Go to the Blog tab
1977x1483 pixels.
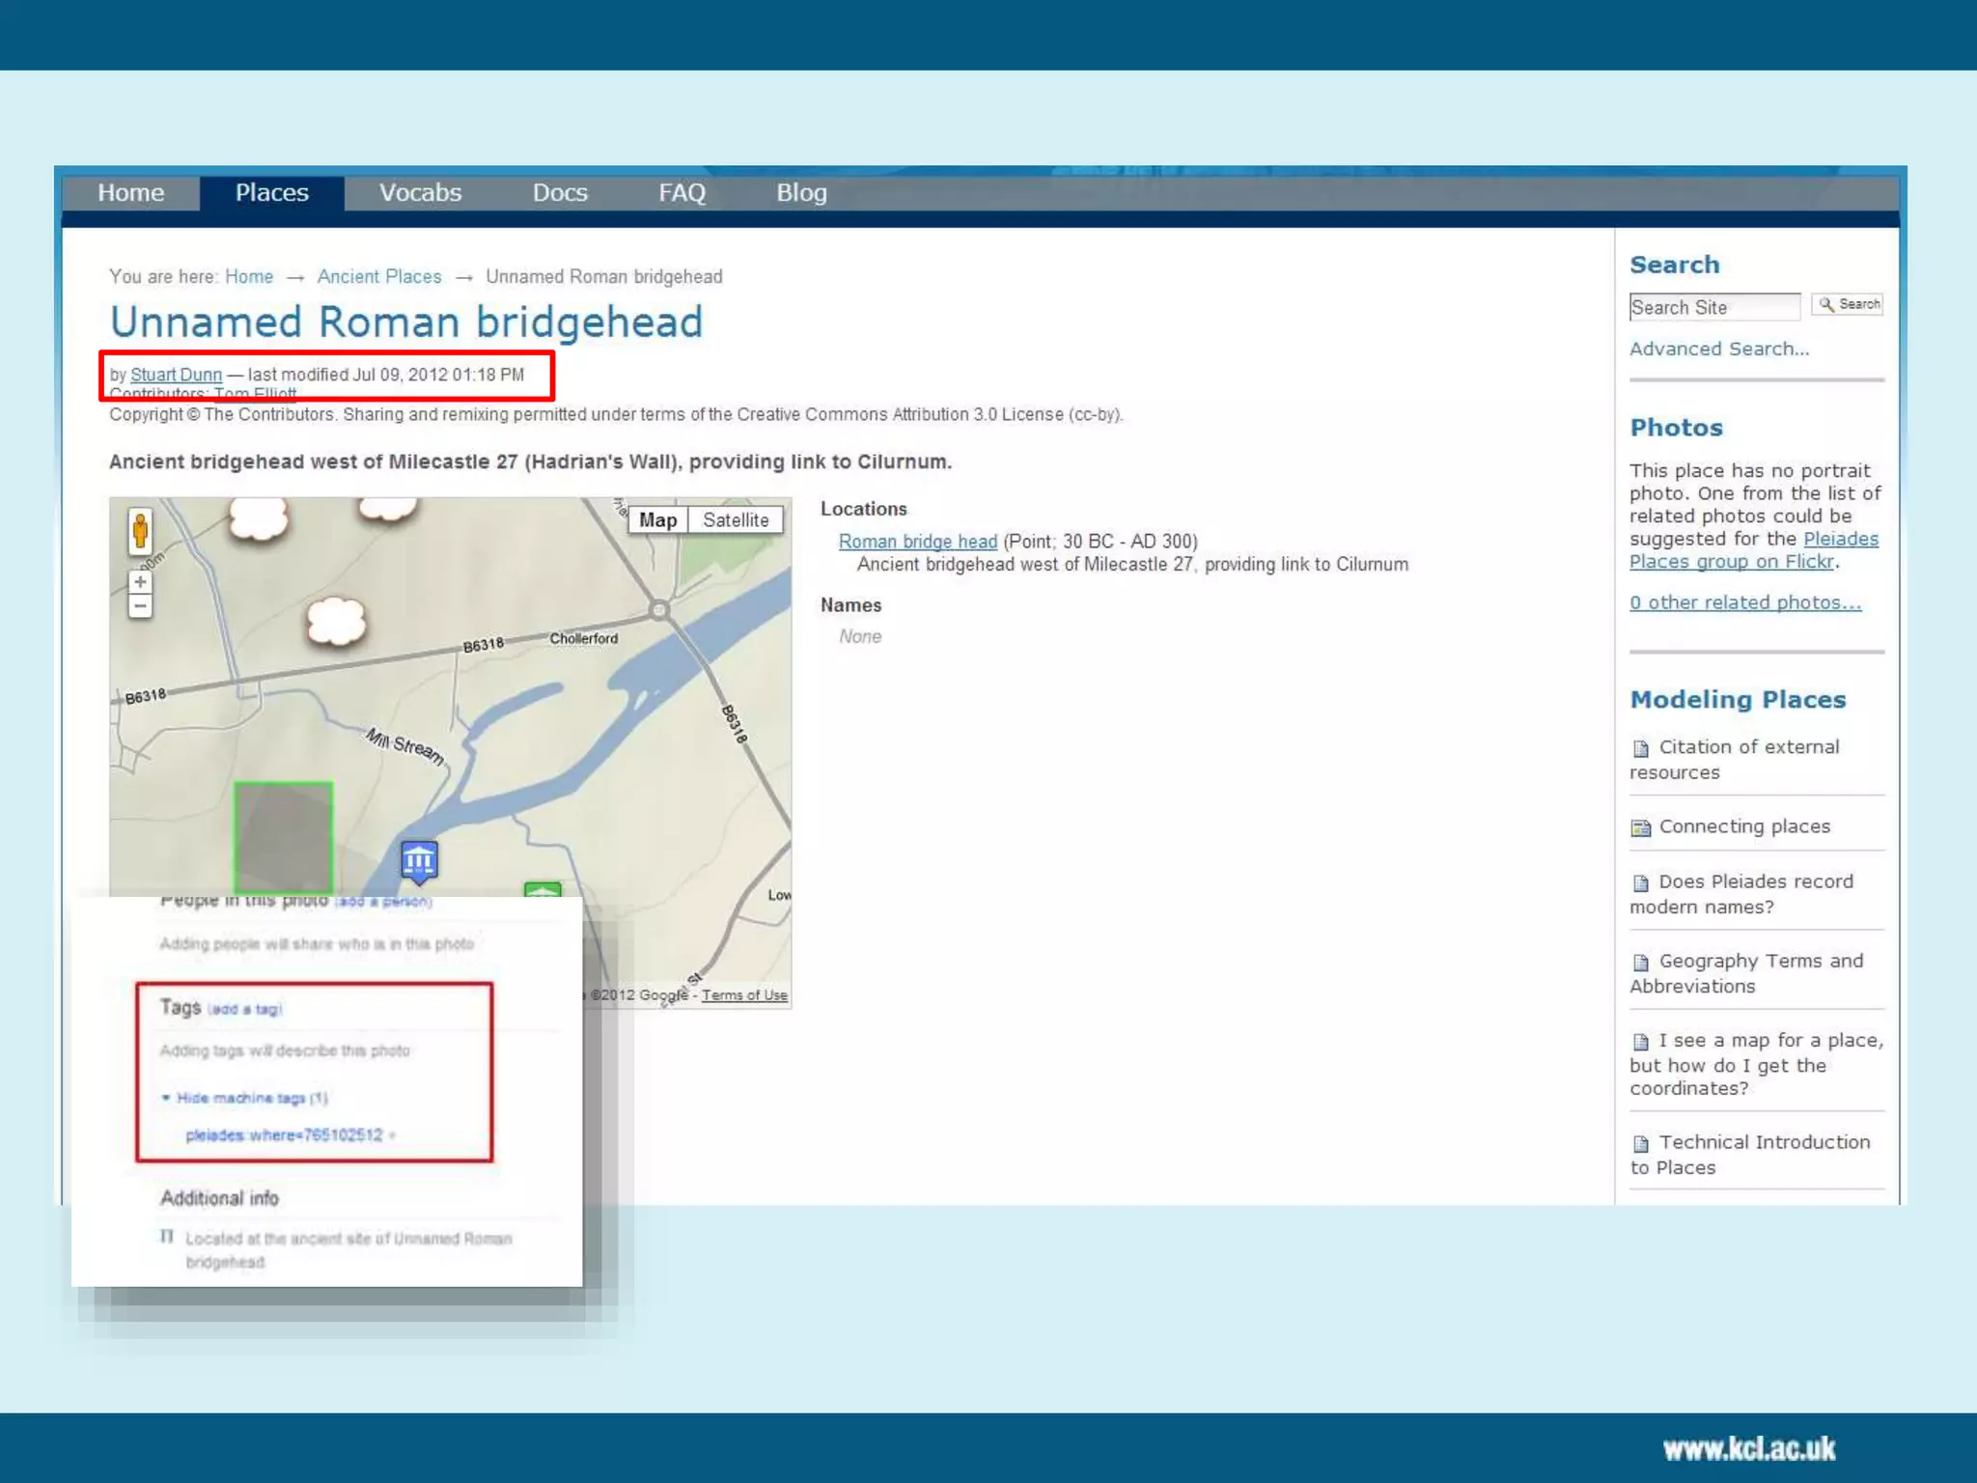point(801,193)
